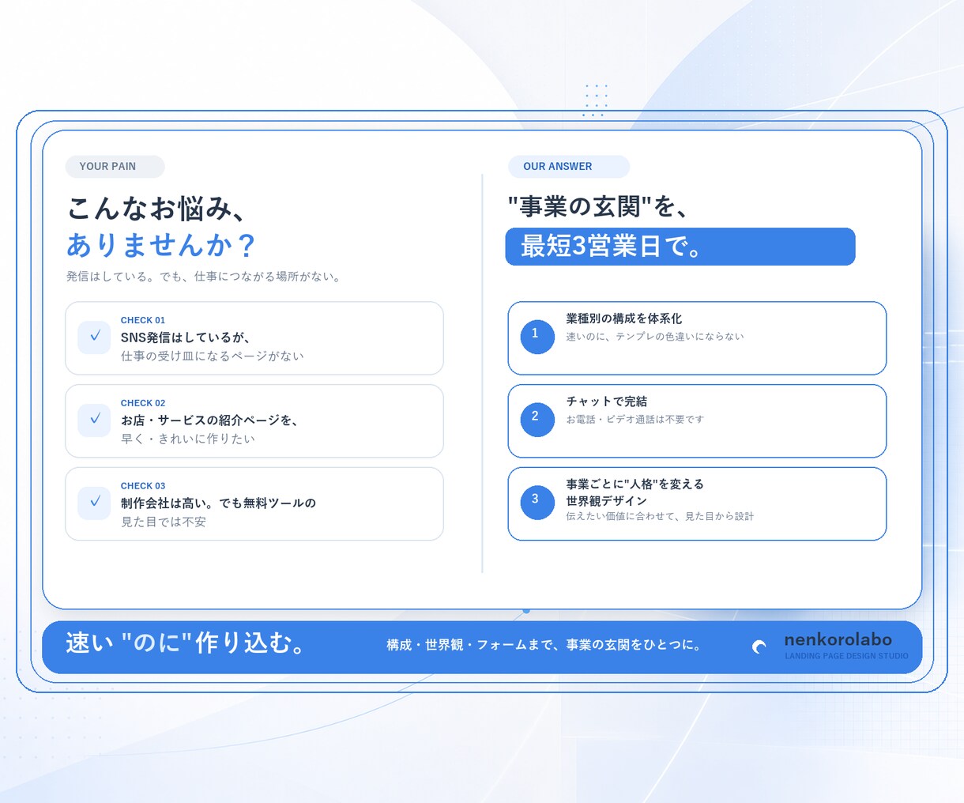Click the 速いのに、テンプレの色違いにならない text
Screen dimensions: 964x803
[655, 337]
